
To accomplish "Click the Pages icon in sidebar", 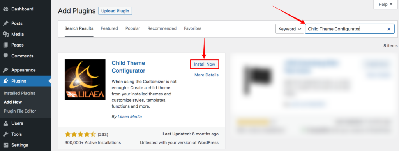I will 5,45.
